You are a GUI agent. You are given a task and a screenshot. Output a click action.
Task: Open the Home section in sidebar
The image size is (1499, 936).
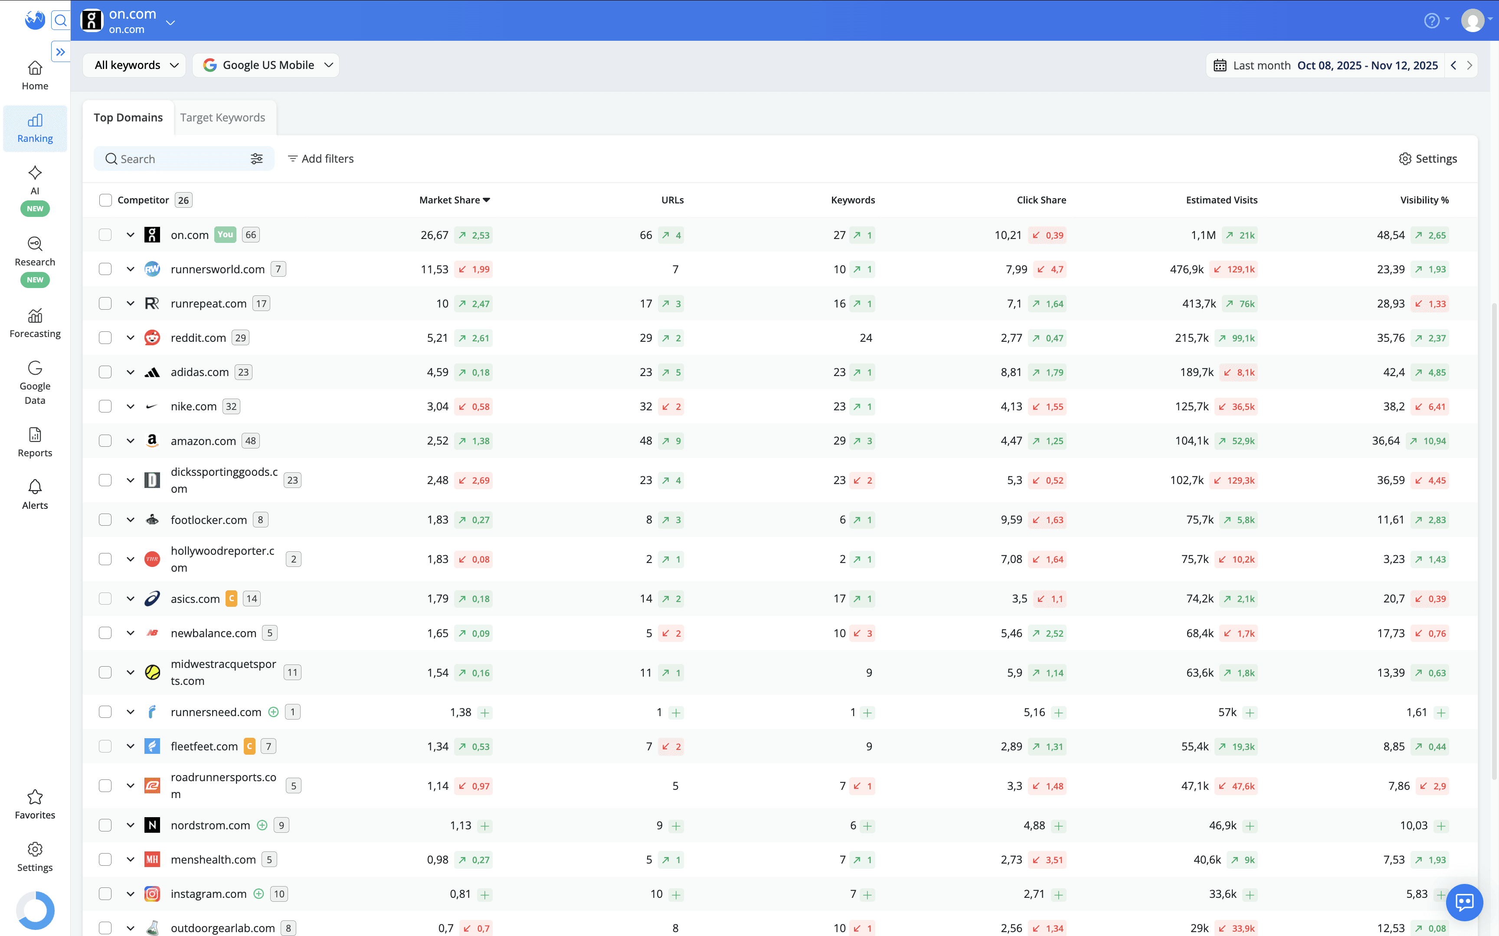35,75
